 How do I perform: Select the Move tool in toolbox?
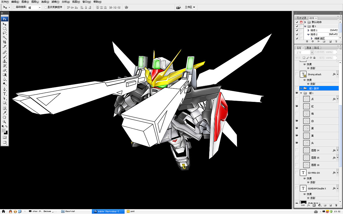[x=5, y=24]
